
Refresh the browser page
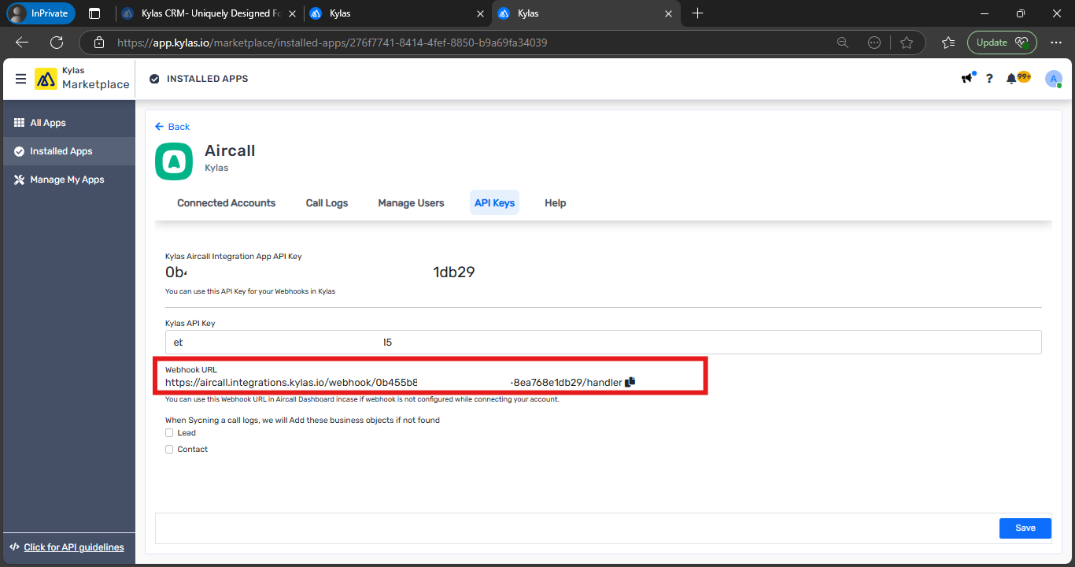(57, 43)
